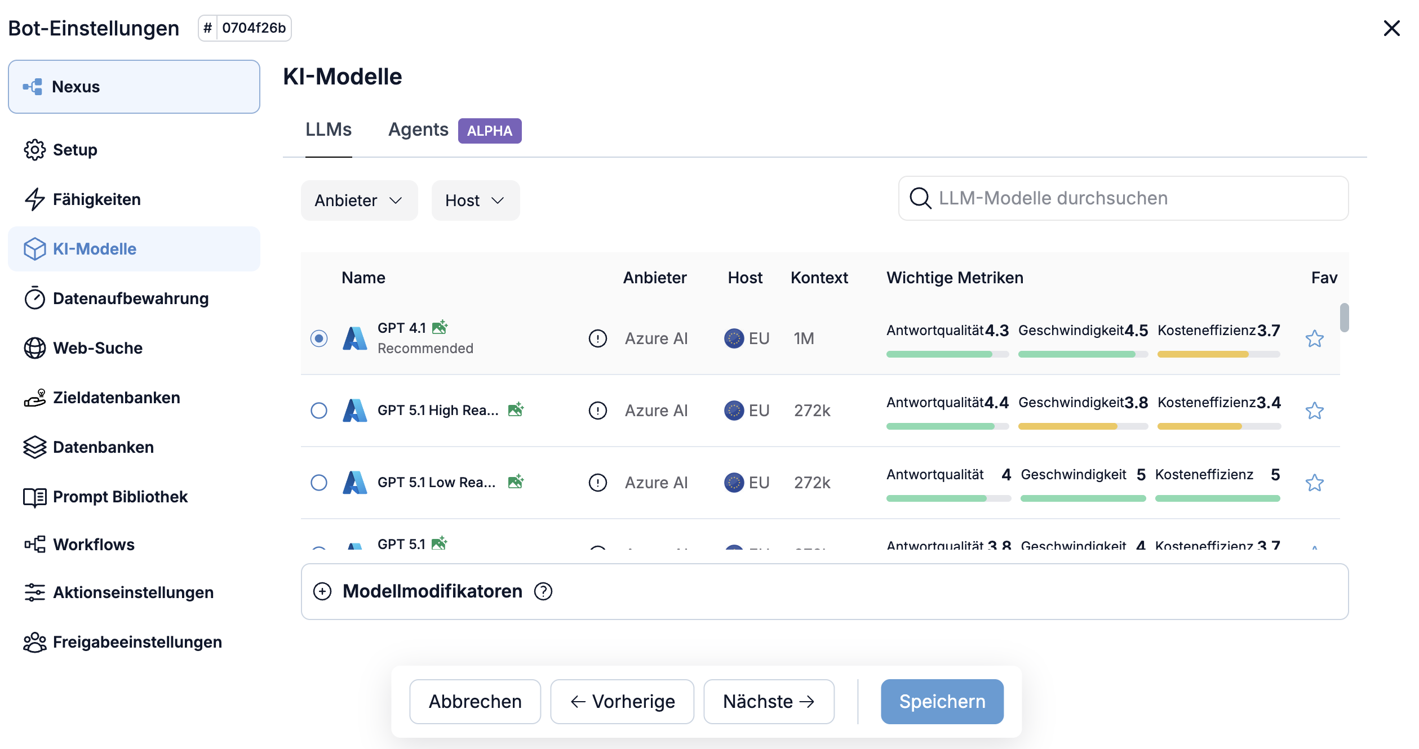Select GPT 5.1 High Reasoning radio button
1419x749 pixels.
pyautogui.click(x=319, y=411)
